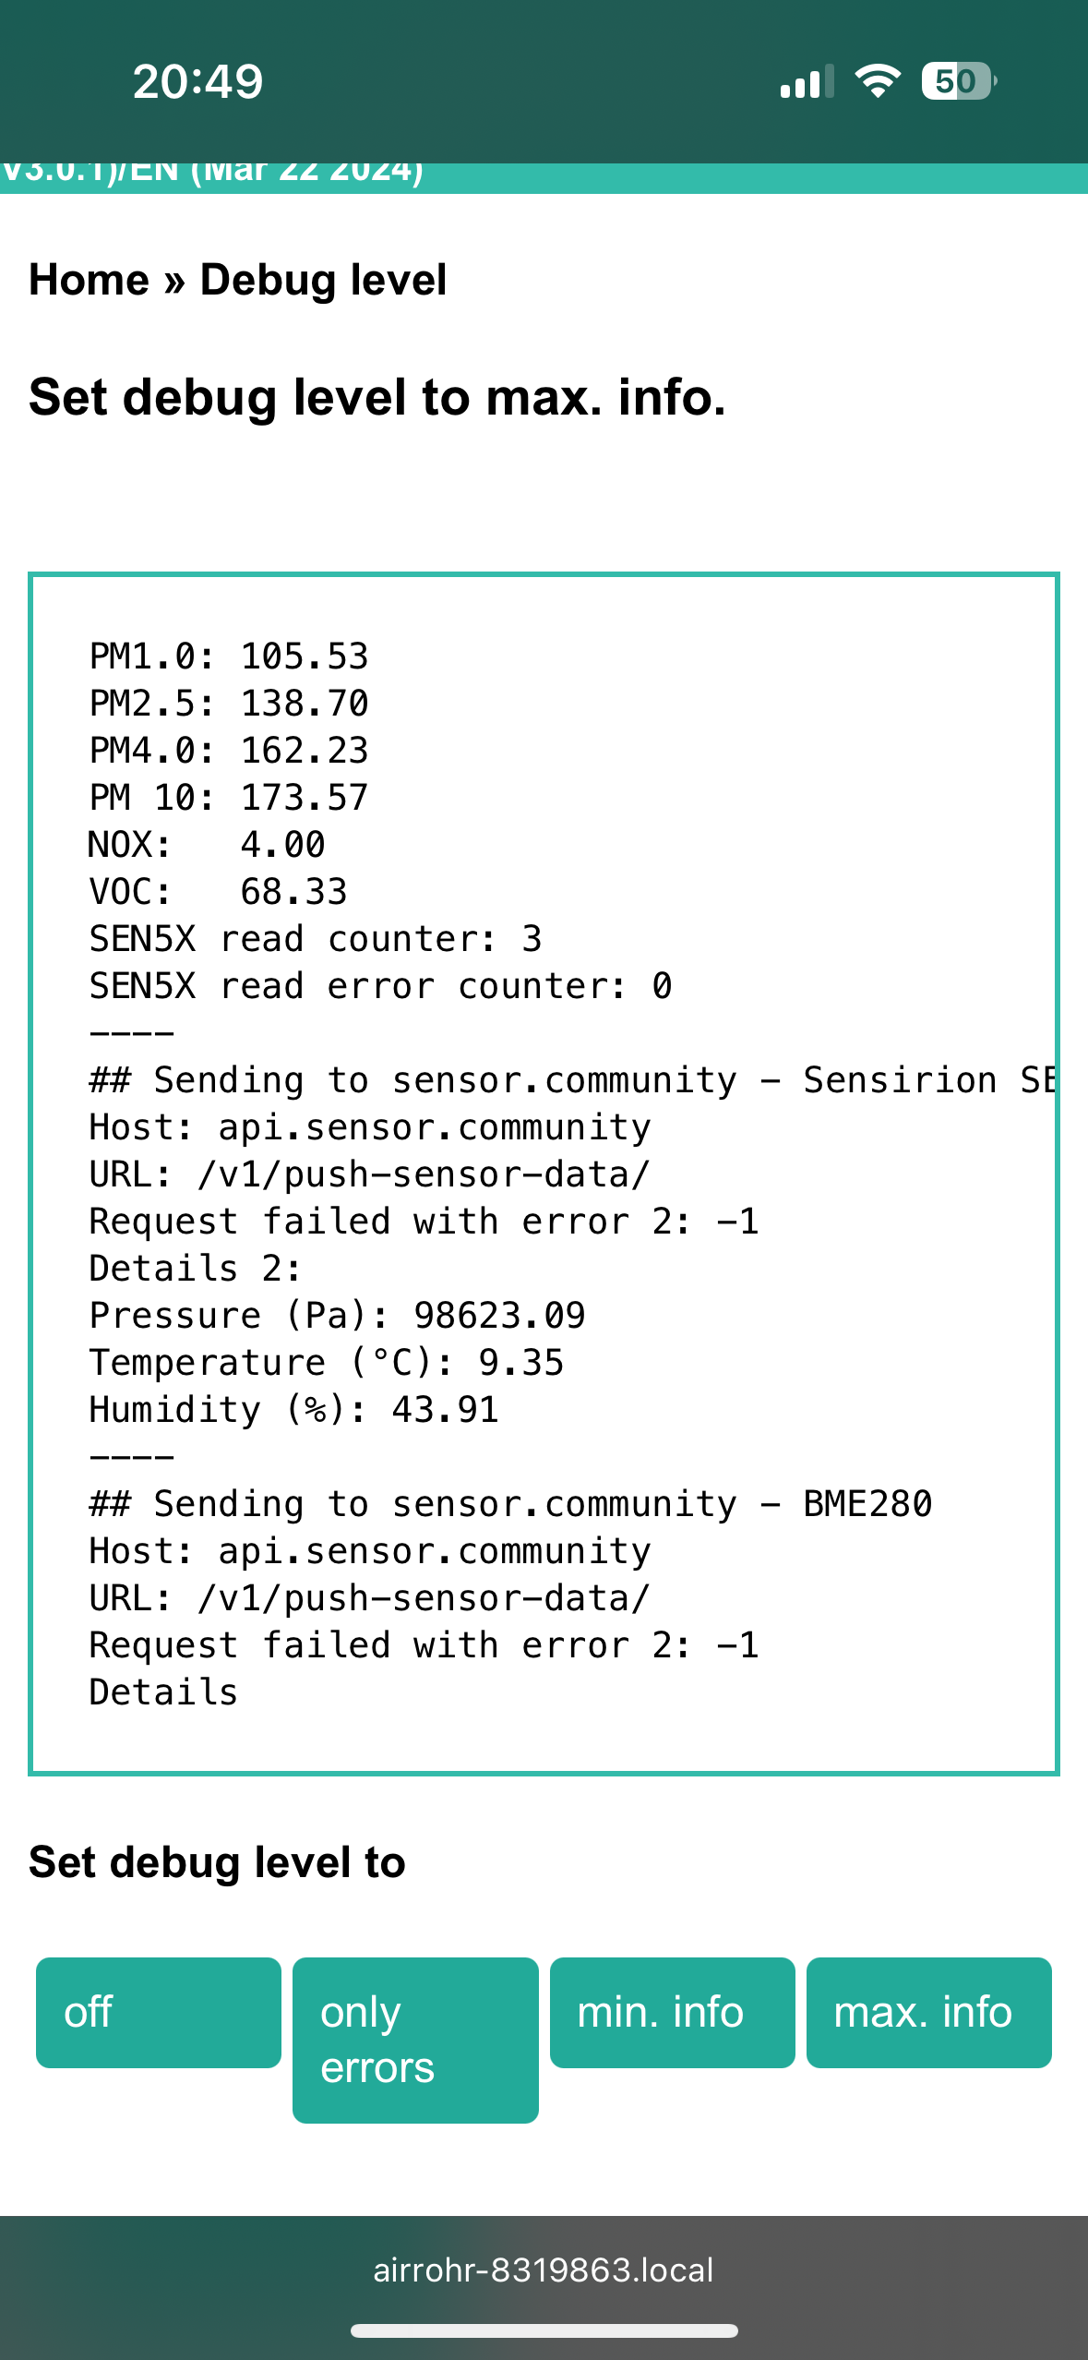Click the SEN5X read error counter line
1088x2360 pixels.
pyautogui.click(x=380, y=986)
